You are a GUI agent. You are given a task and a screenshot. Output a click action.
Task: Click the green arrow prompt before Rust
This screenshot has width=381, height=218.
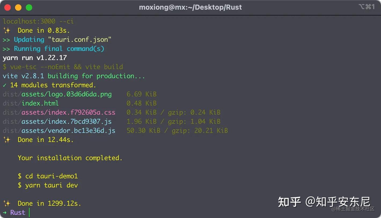pyautogui.click(x=5, y=213)
